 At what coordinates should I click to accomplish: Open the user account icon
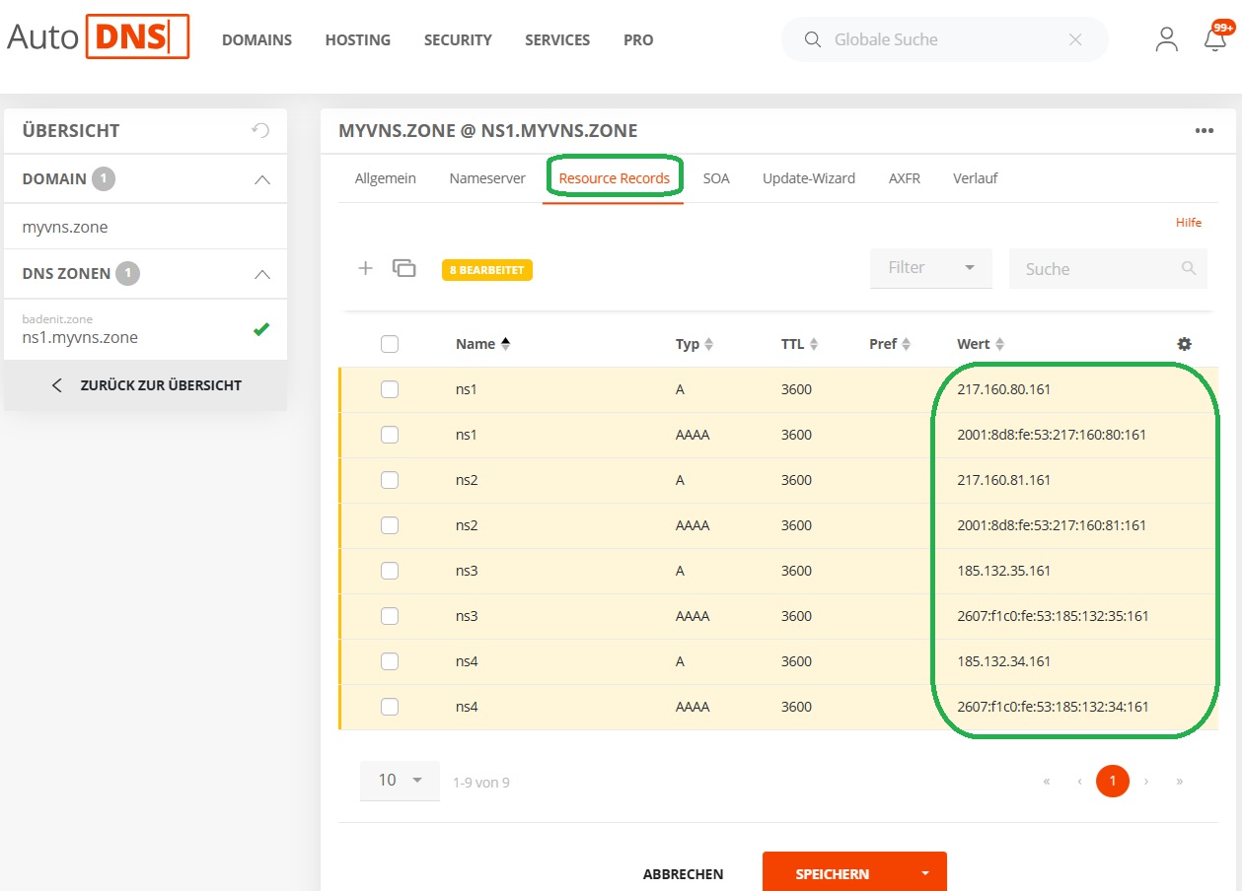(x=1167, y=39)
